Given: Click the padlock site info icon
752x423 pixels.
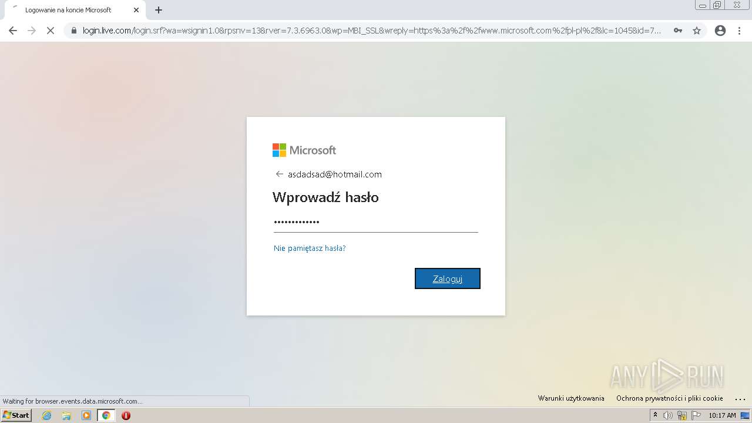Looking at the screenshot, I should [x=74, y=31].
